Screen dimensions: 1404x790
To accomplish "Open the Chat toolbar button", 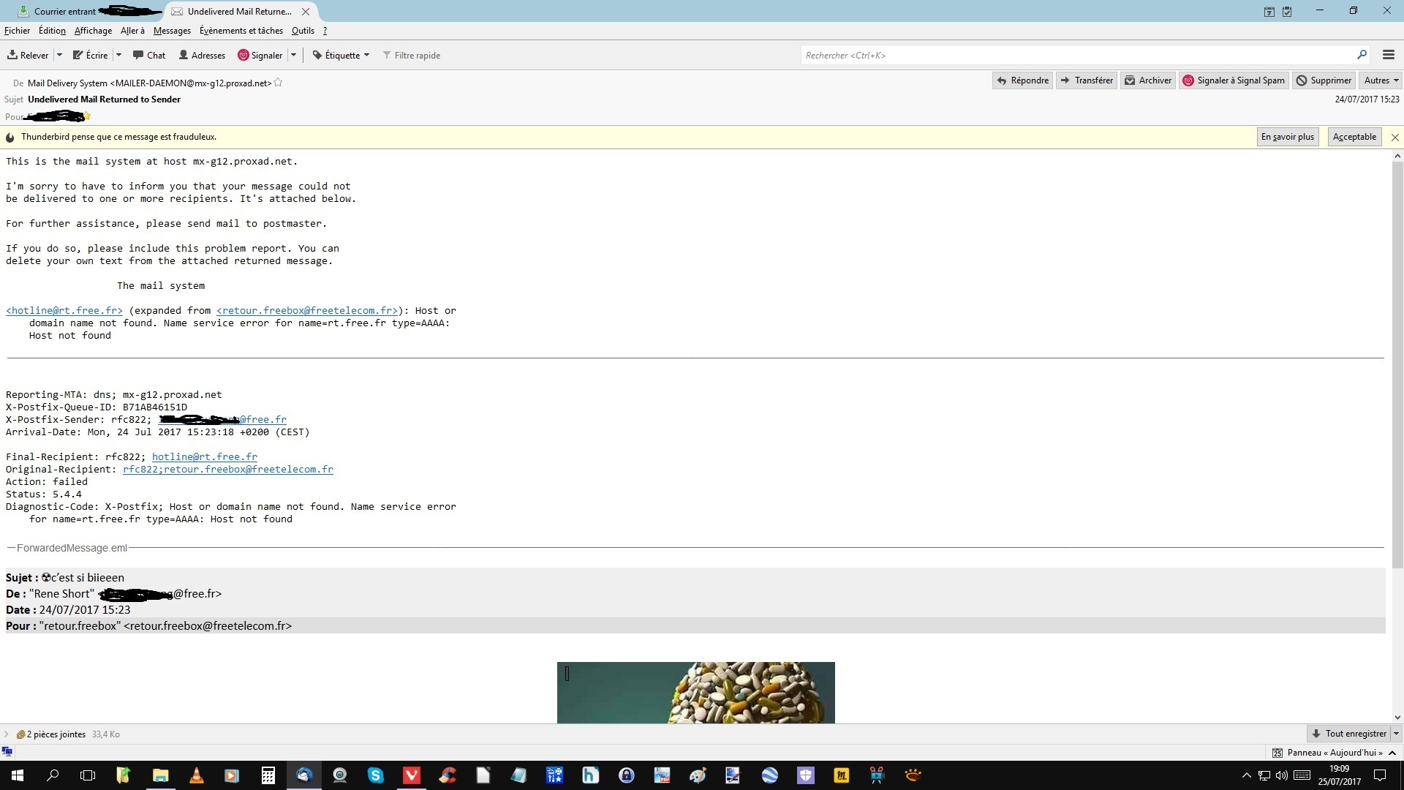I will 149,55.
